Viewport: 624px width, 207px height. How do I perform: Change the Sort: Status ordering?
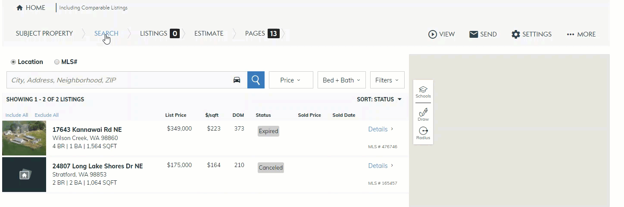tap(379, 99)
